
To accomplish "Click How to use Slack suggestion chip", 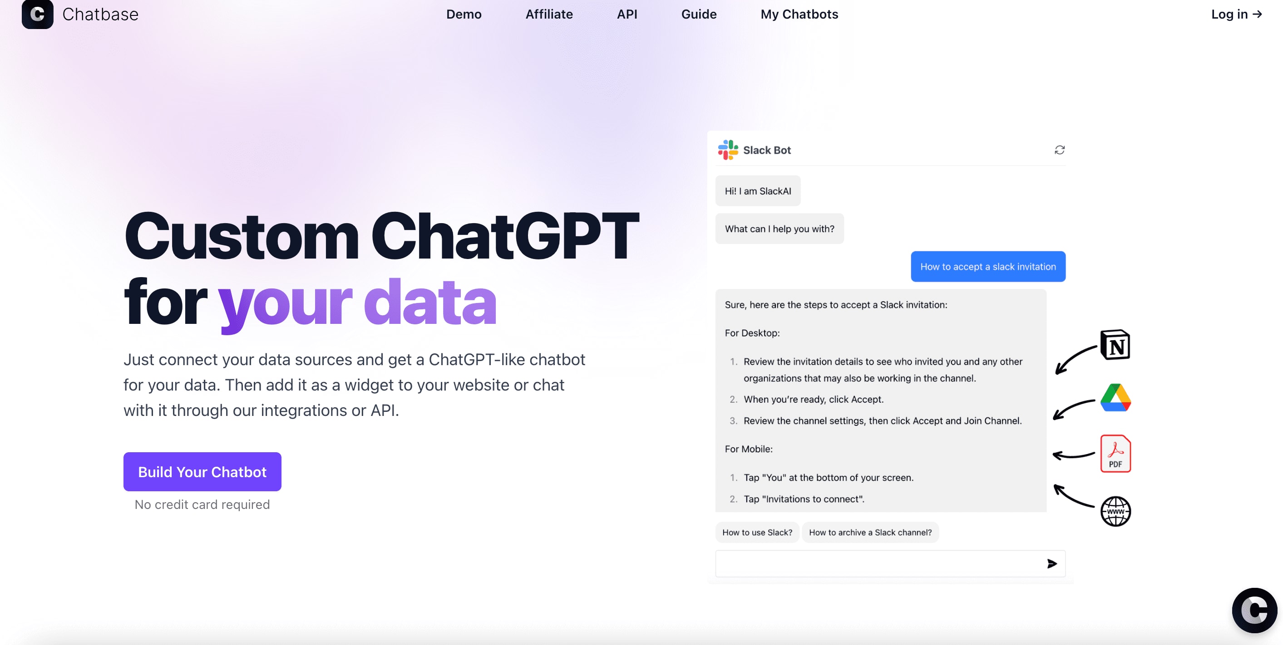I will (755, 533).
